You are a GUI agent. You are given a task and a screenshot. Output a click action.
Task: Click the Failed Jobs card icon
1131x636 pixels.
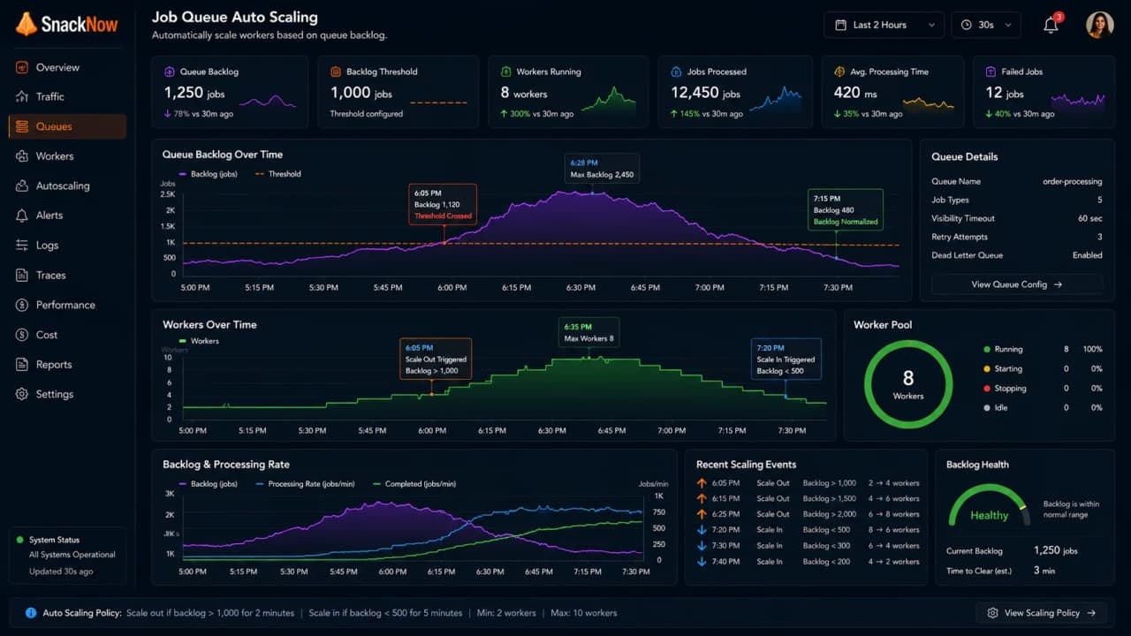[x=991, y=72]
